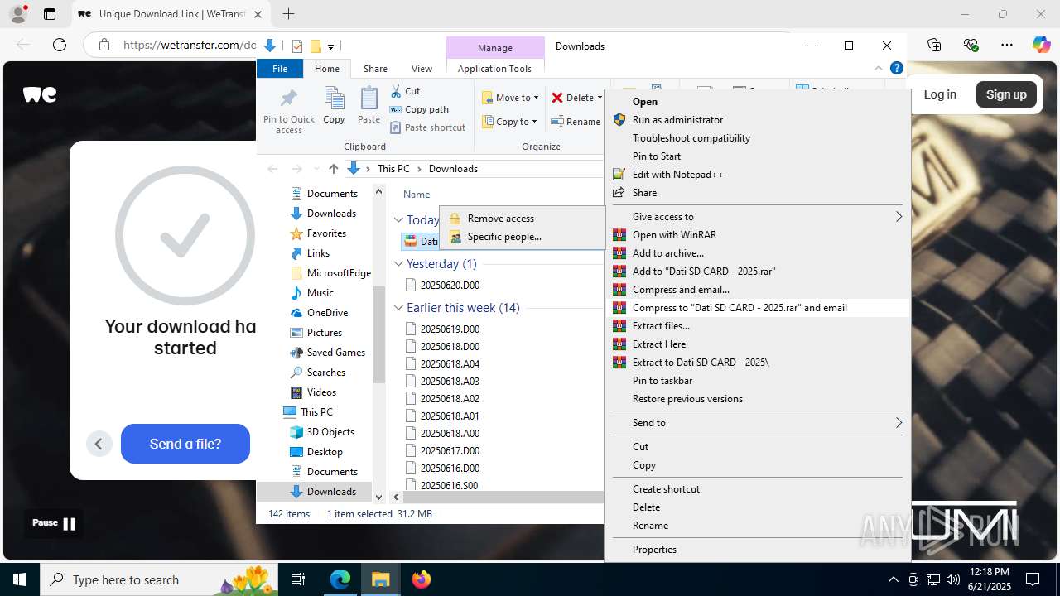Click Copy path in ribbon

pyautogui.click(x=419, y=109)
